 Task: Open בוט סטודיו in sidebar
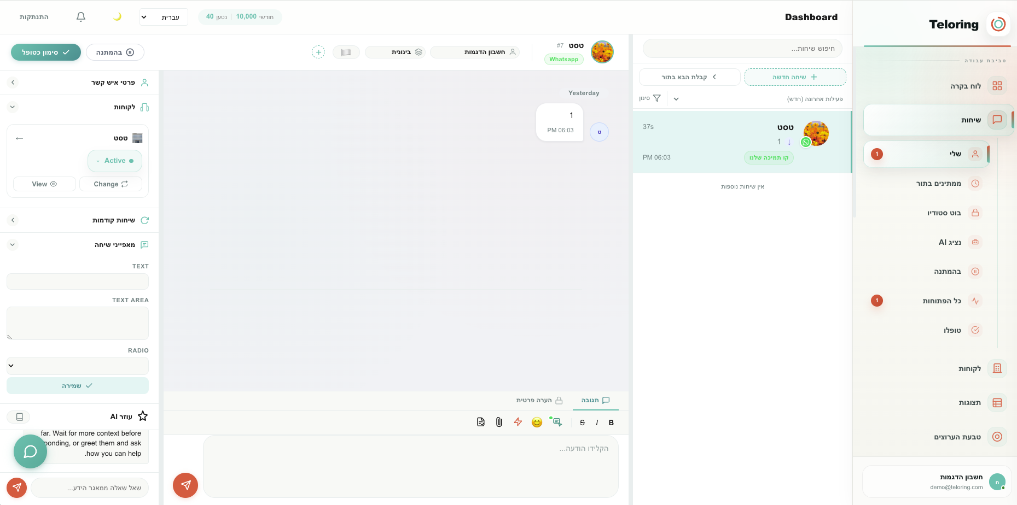pyautogui.click(x=944, y=213)
